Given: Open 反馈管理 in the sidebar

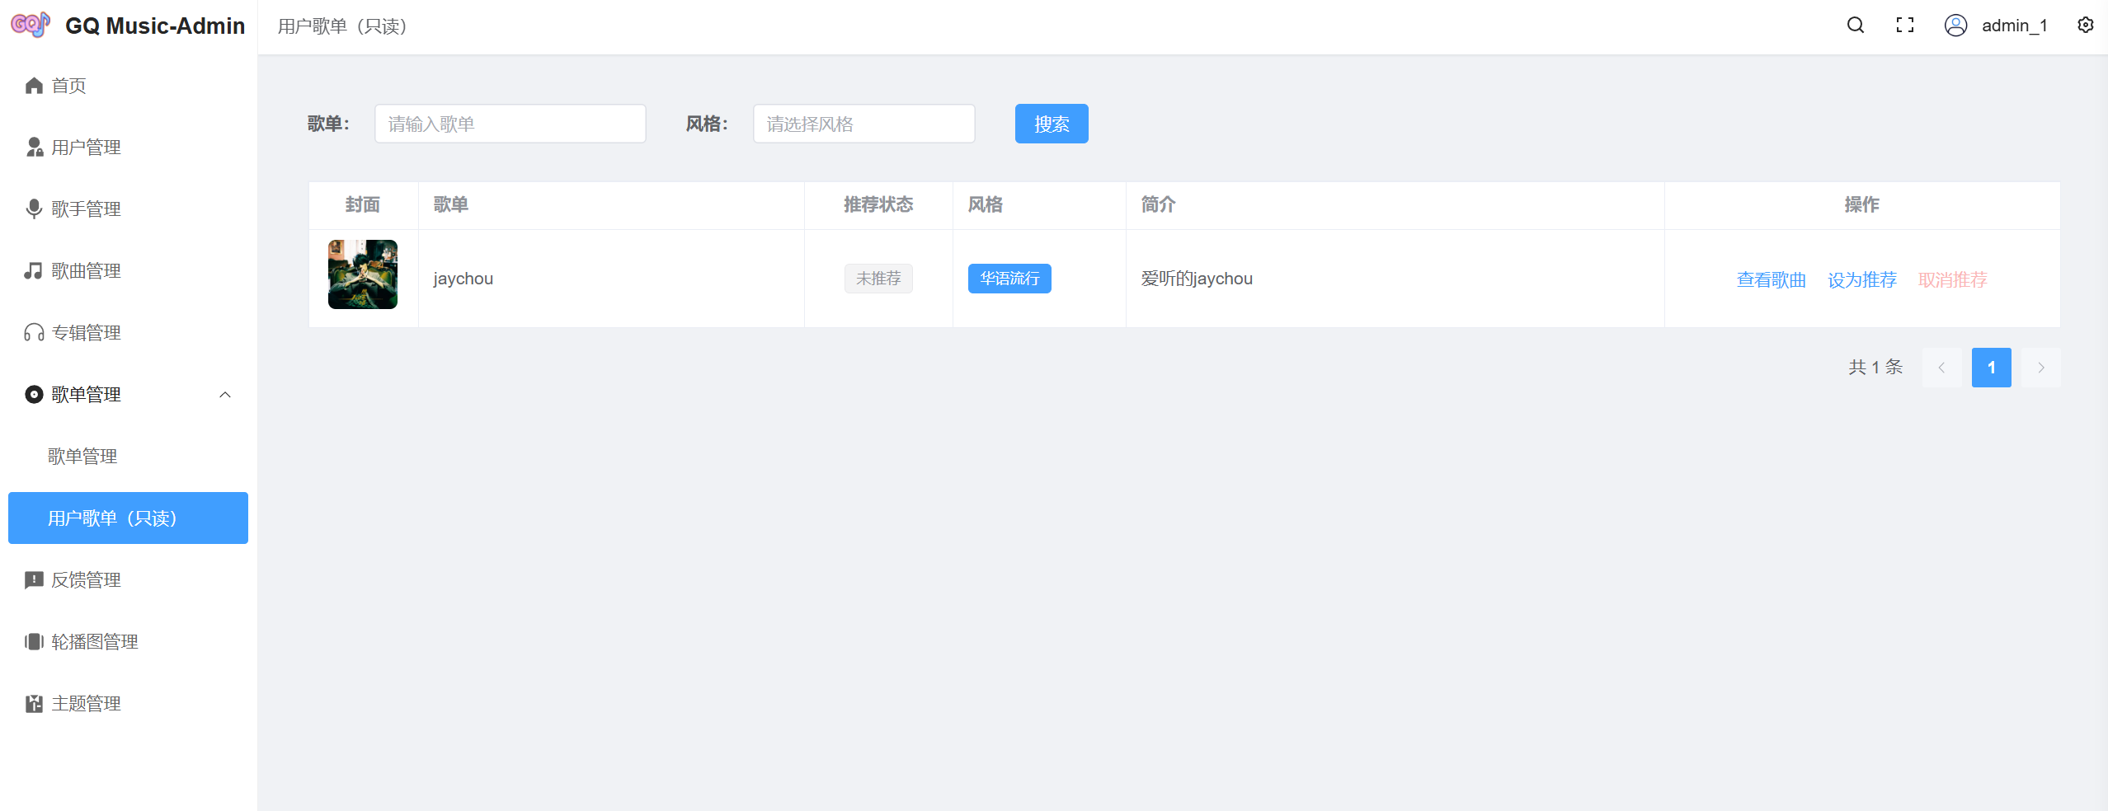Looking at the screenshot, I should pyautogui.click(x=86, y=580).
